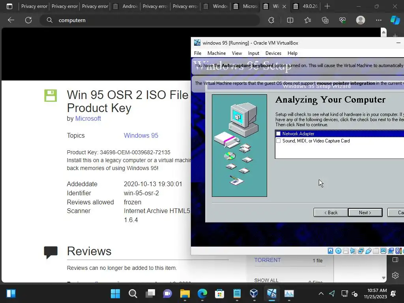Click the browser address bar
This screenshot has width=404, height=303.
[x=150, y=20]
